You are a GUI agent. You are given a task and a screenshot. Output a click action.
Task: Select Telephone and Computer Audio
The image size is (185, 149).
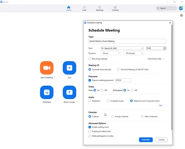[x=131, y=101]
